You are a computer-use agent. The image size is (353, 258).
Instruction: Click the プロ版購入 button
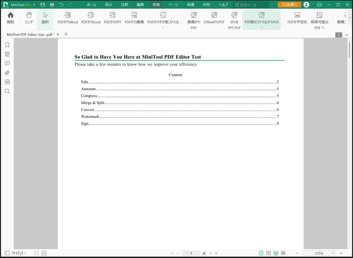tap(289, 5)
